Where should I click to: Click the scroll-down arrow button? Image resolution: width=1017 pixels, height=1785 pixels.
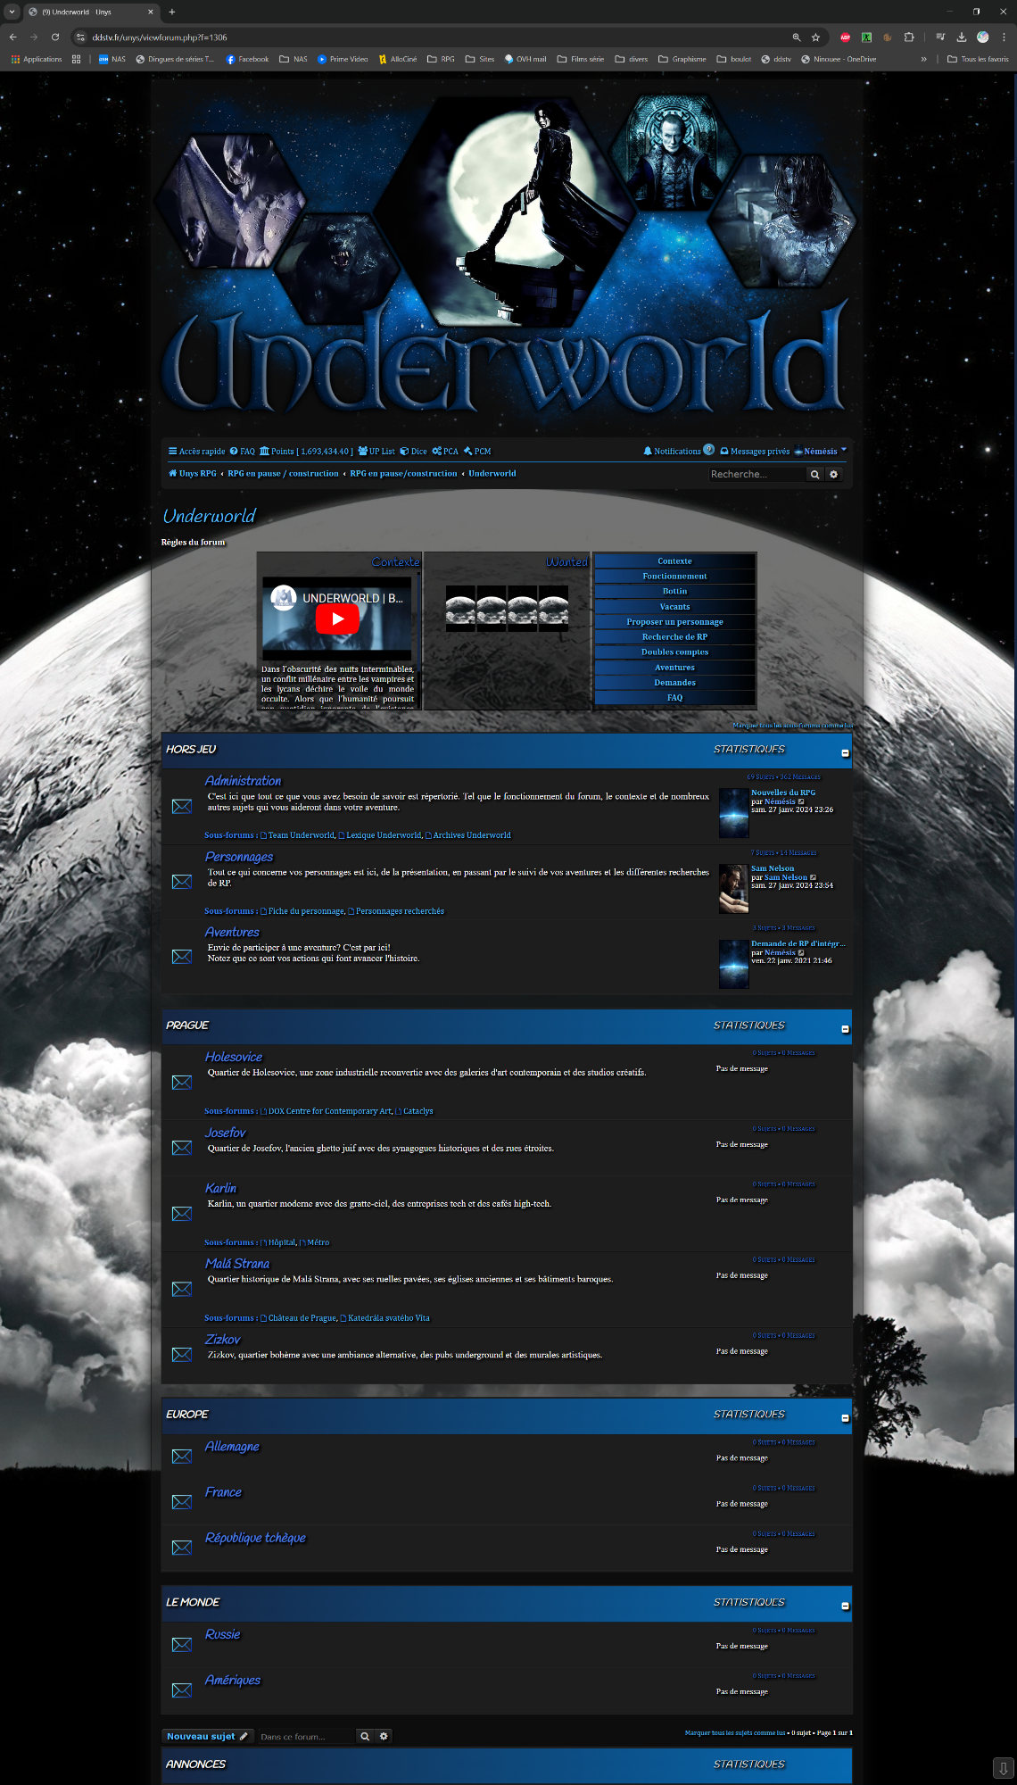[x=1003, y=1768]
